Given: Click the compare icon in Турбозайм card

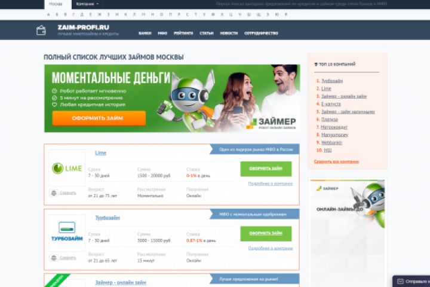Looking at the screenshot, I should tap(54, 258).
